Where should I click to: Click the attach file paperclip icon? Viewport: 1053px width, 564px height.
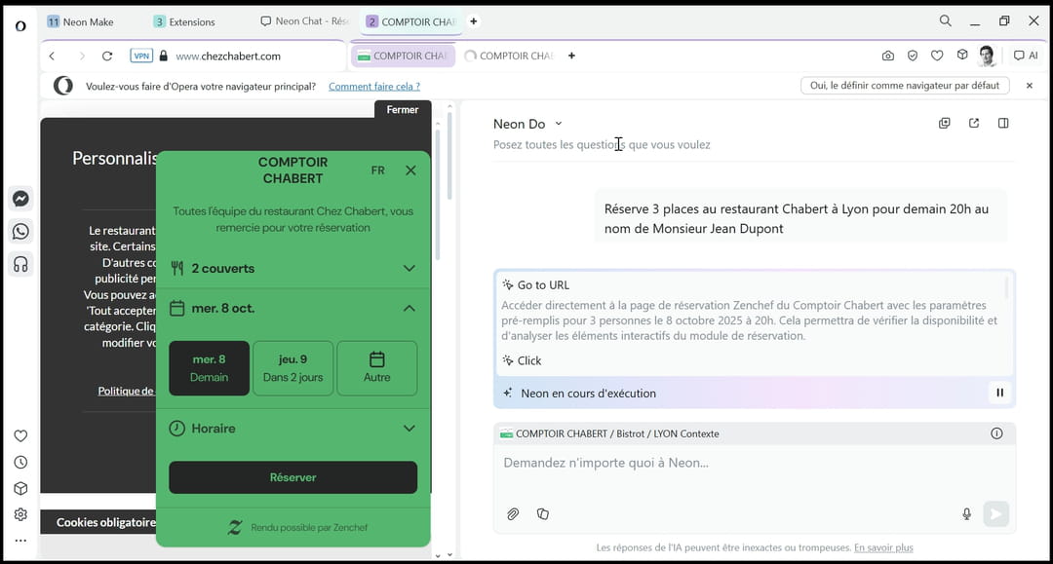(513, 514)
